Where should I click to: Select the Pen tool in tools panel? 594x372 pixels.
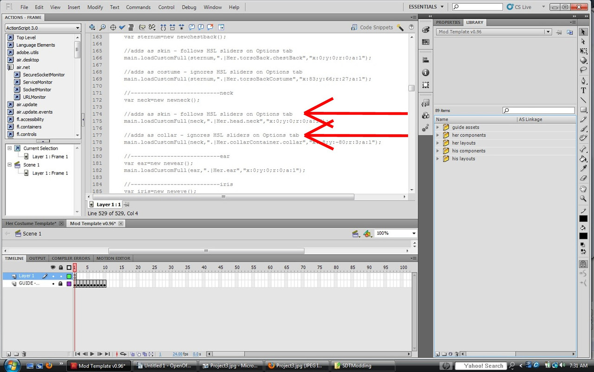(x=583, y=80)
